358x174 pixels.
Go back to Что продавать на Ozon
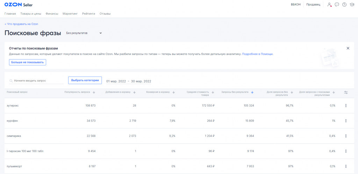click(x=21, y=24)
